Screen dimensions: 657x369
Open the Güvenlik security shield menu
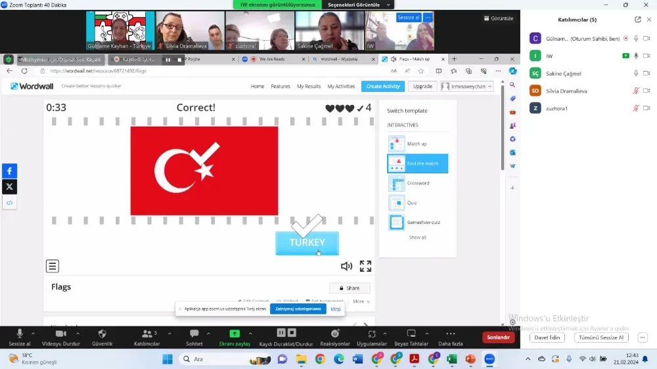point(102,337)
